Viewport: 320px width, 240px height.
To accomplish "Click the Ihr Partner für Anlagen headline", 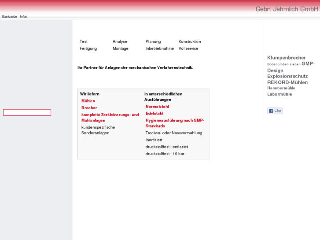I will coord(135,68).
